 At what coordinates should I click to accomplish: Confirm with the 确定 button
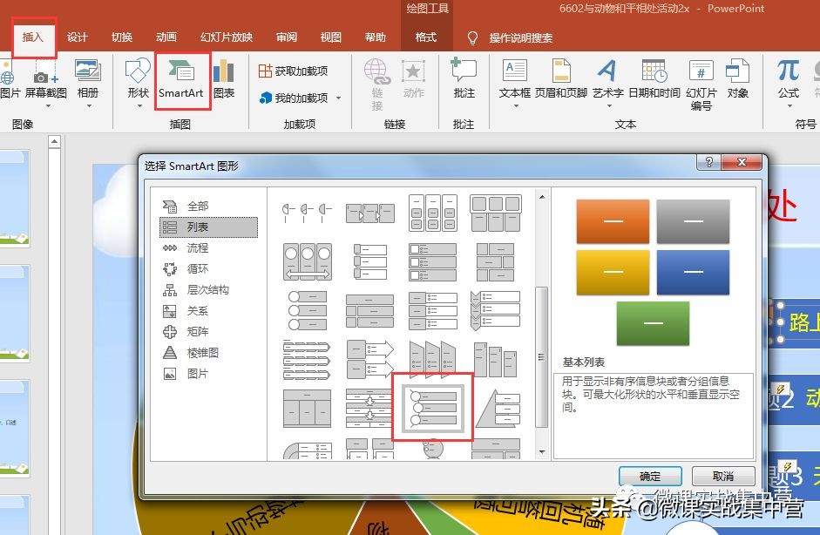[x=650, y=477]
